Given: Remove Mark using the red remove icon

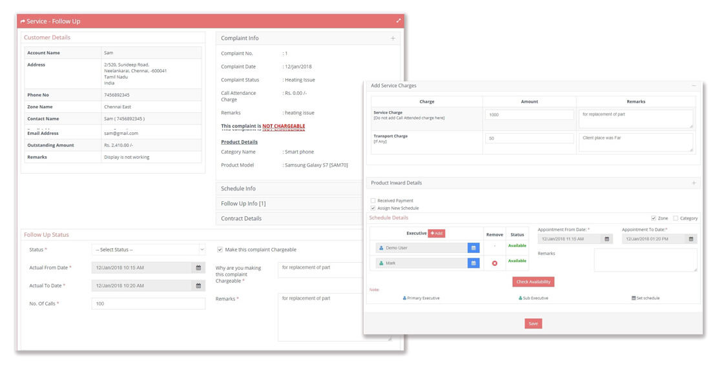Looking at the screenshot, I should click(495, 262).
